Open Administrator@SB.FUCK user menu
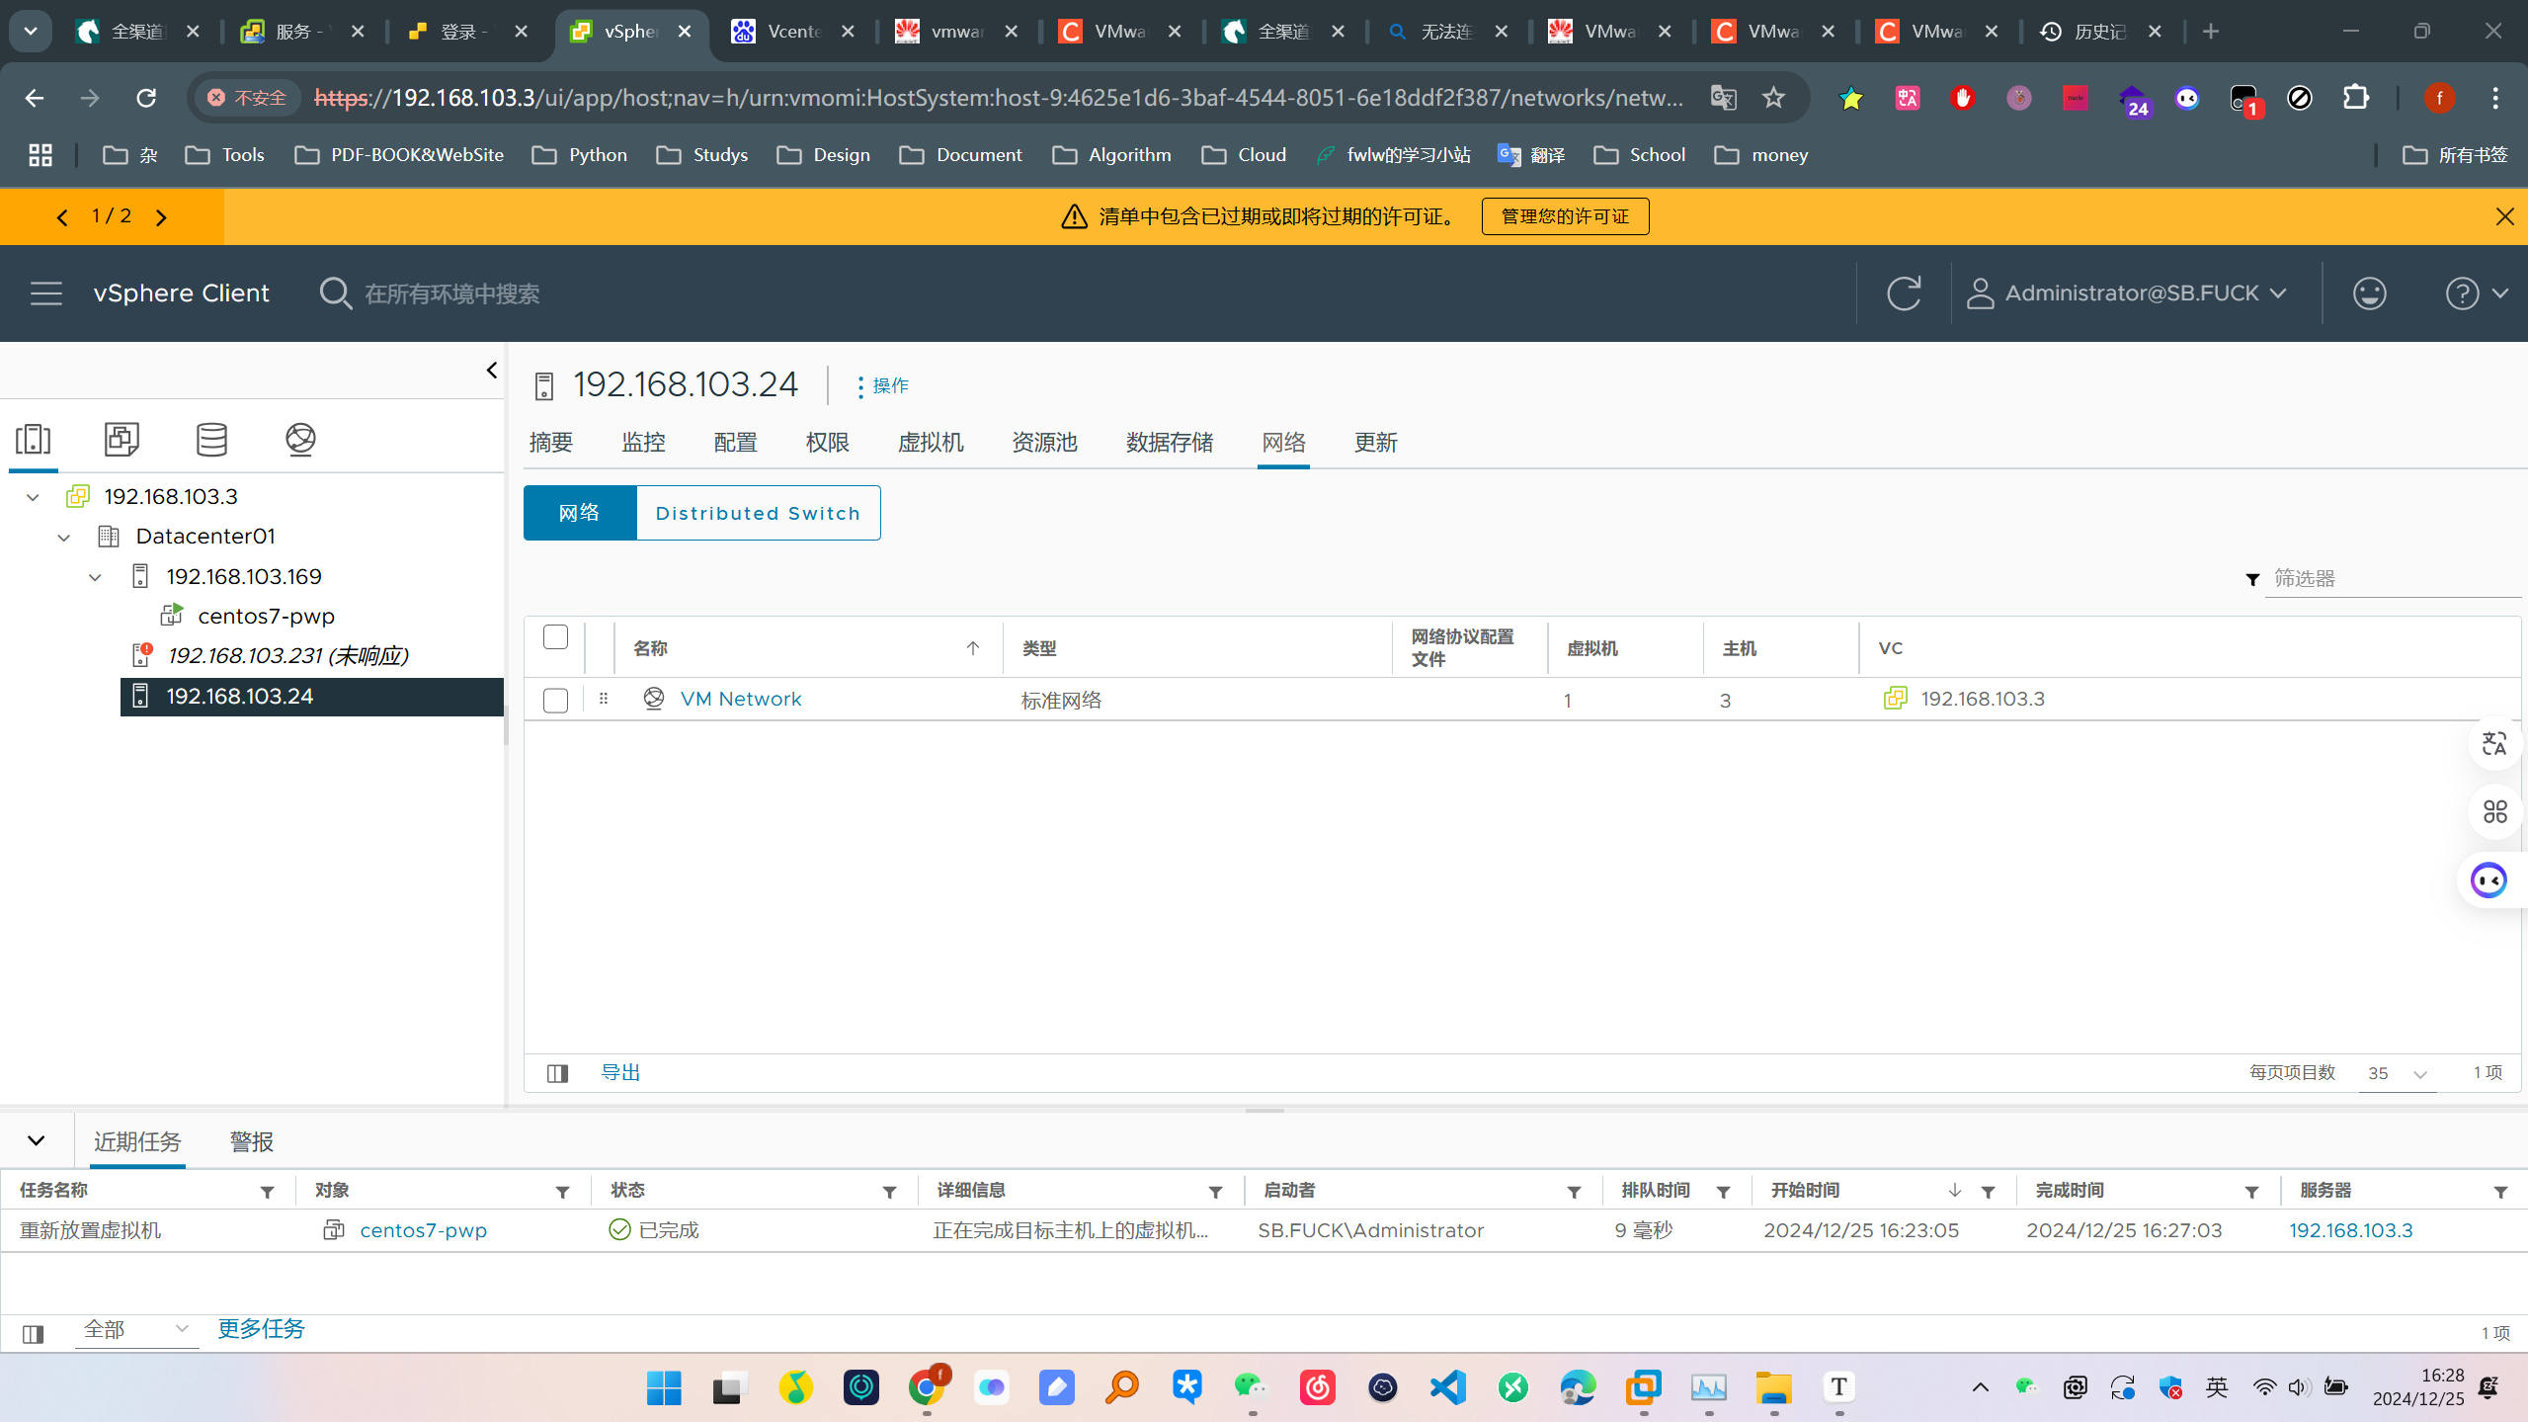Image resolution: width=2528 pixels, height=1422 pixels. click(2127, 293)
